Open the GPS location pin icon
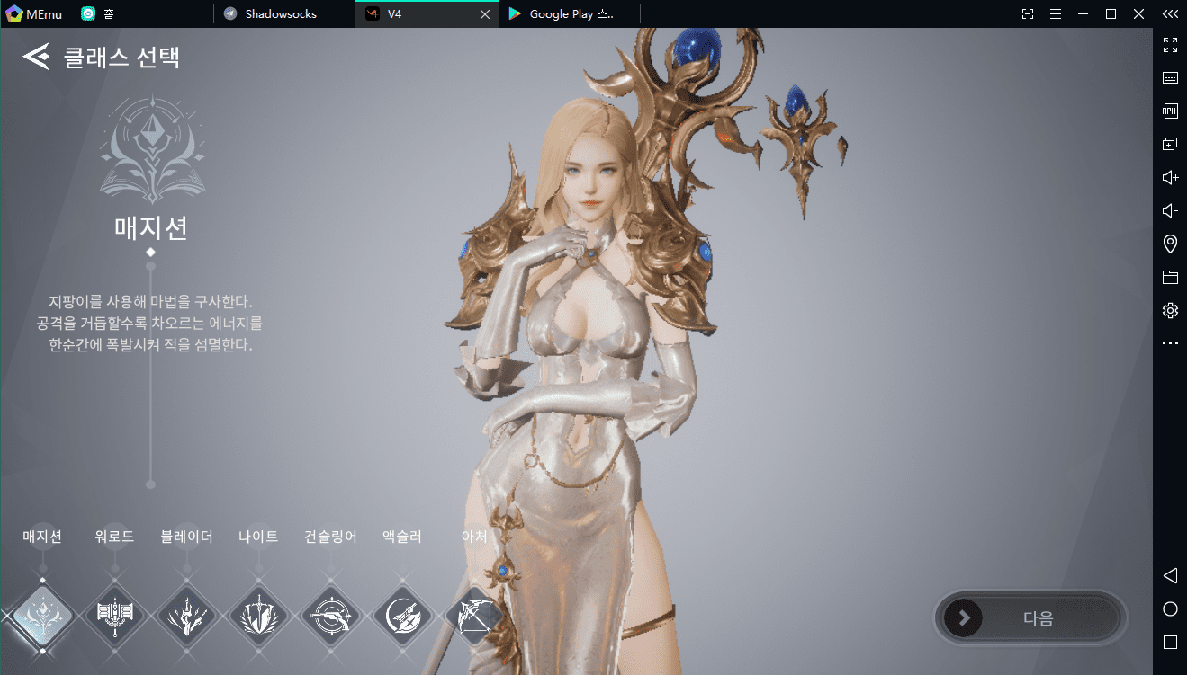The height and width of the screenshot is (675, 1187). point(1170,244)
